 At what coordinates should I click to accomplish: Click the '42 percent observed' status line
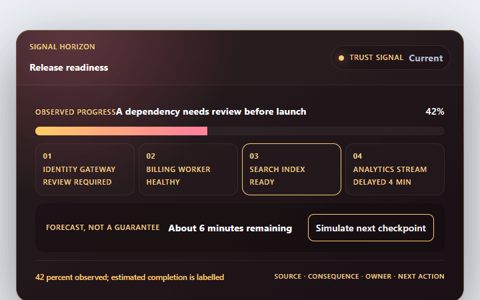(130, 277)
